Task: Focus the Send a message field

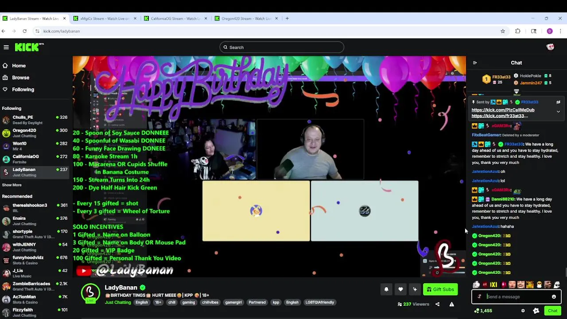Action: (x=517, y=297)
